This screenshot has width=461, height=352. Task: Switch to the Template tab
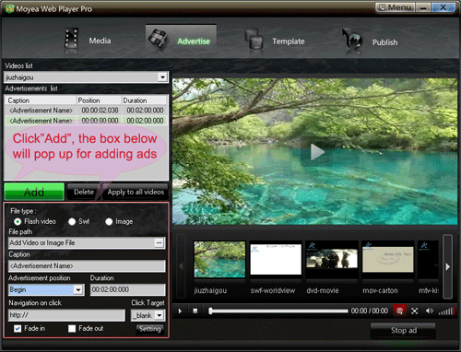click(x=275, y=41)
